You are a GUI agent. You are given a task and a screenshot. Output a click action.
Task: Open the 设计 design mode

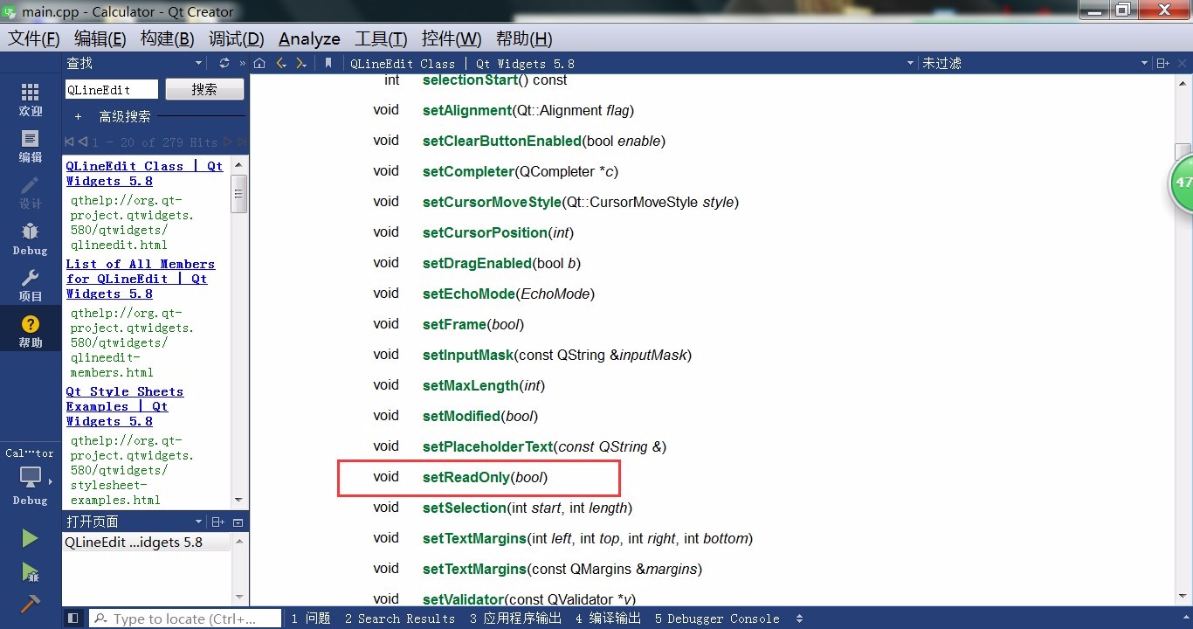[31, 192]
